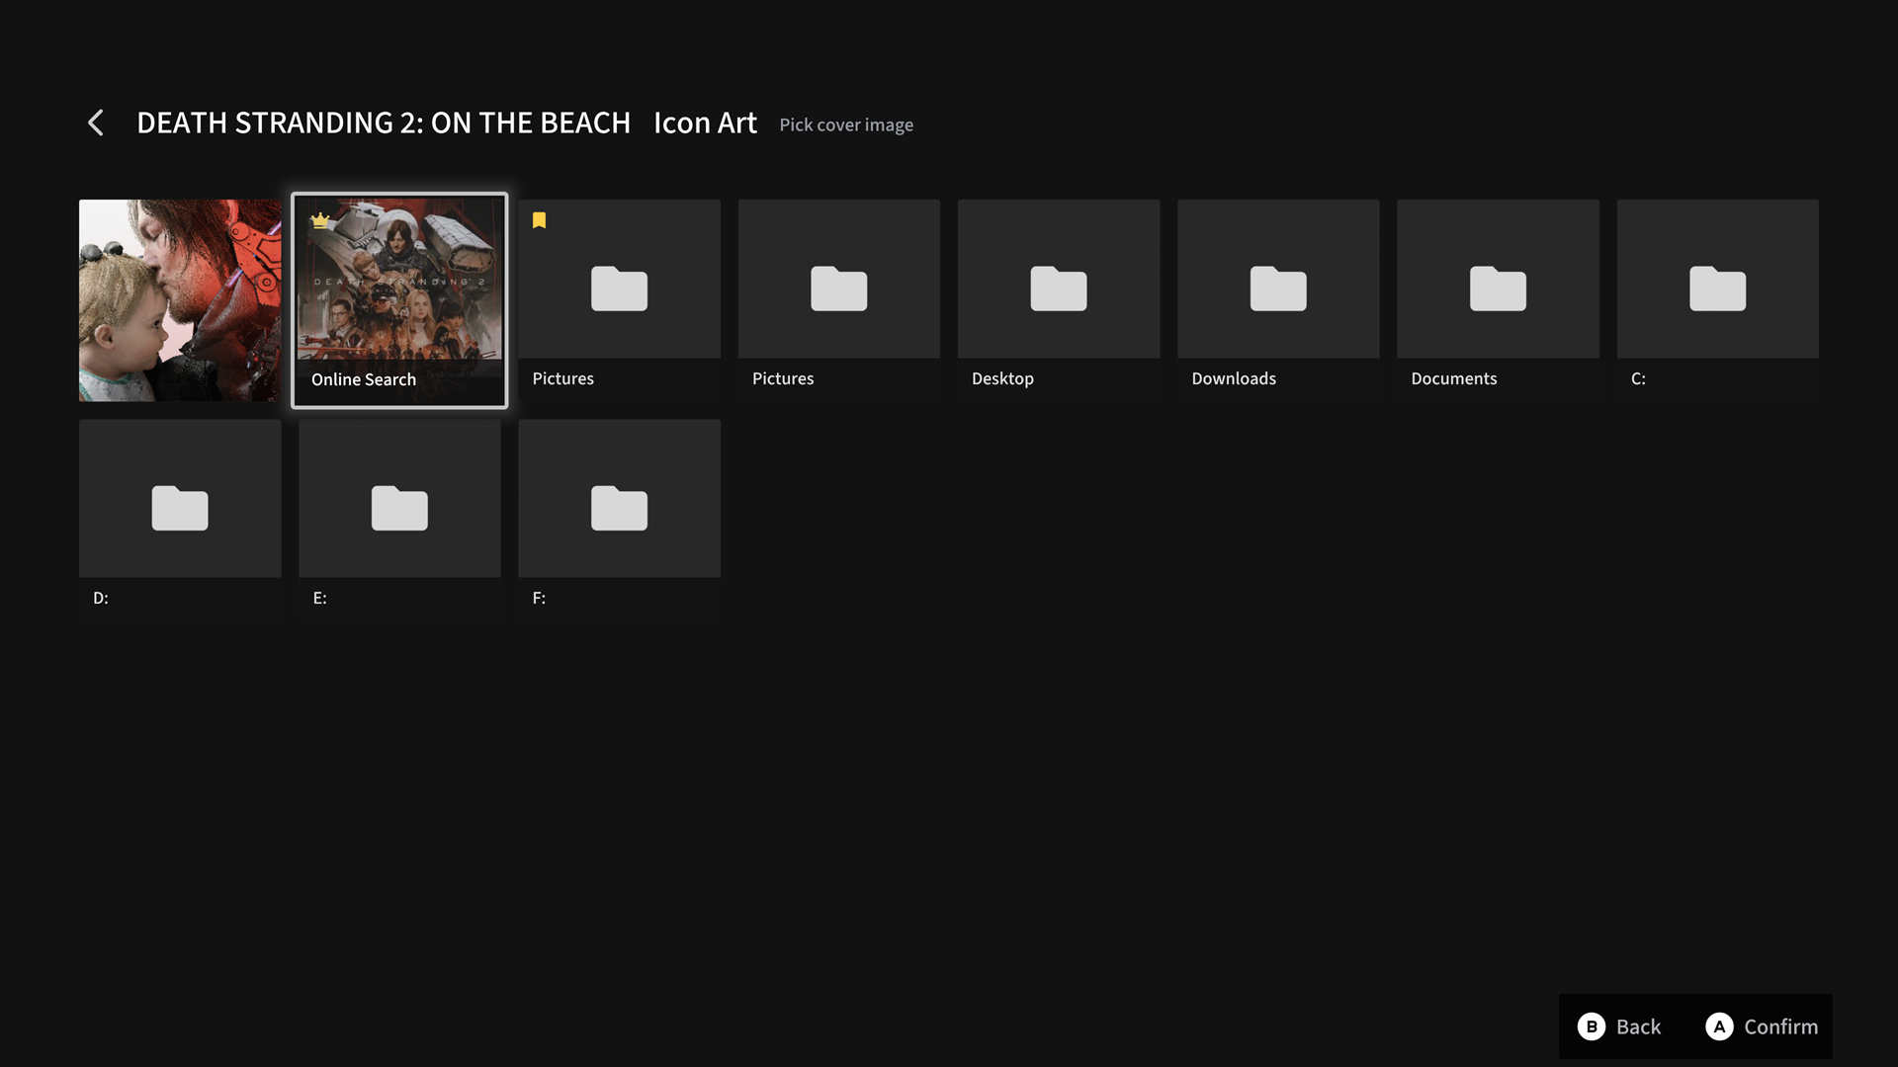Browse the D: drive folder

180,520
